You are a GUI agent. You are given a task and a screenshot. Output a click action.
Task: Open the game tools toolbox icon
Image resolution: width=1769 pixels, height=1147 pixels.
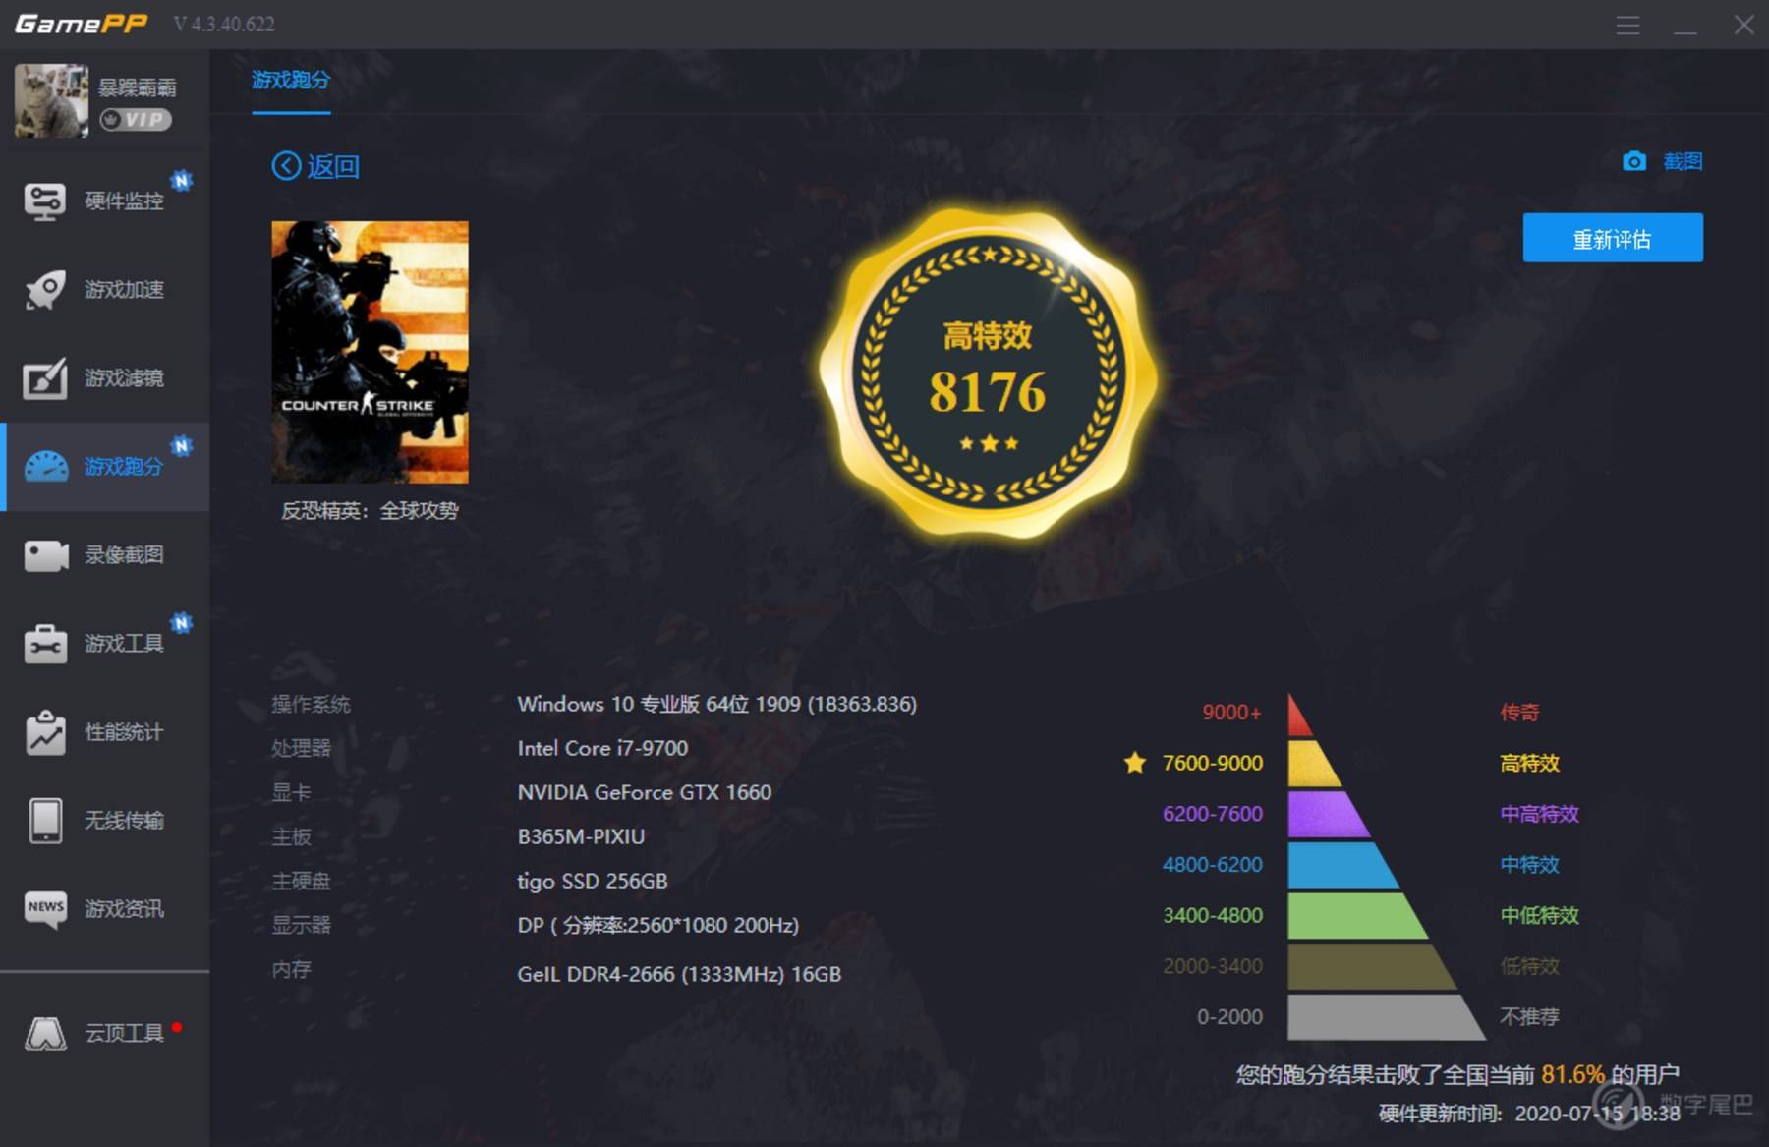[45, 644]
